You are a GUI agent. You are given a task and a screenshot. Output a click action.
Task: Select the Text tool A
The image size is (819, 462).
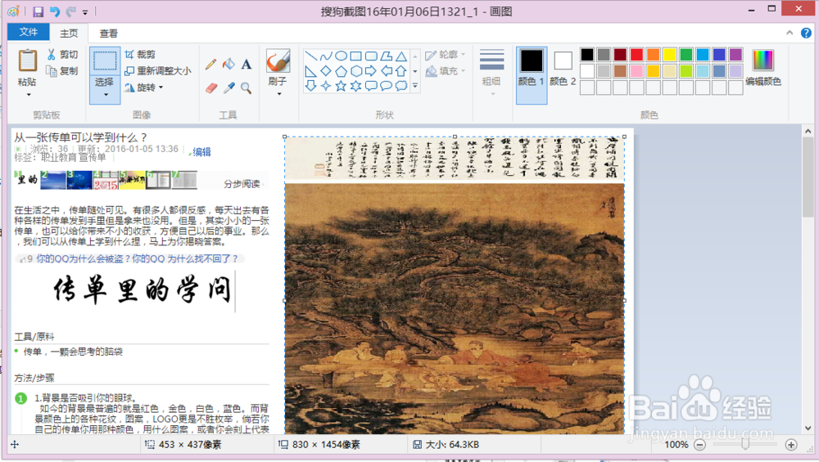247,64
